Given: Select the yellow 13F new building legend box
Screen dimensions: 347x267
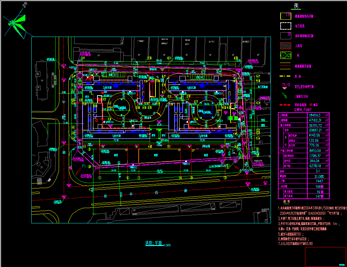Looking at the screenshot, I should pos(286,16).
